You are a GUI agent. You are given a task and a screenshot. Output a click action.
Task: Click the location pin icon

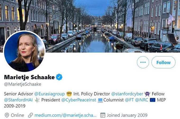coord(7,115)
